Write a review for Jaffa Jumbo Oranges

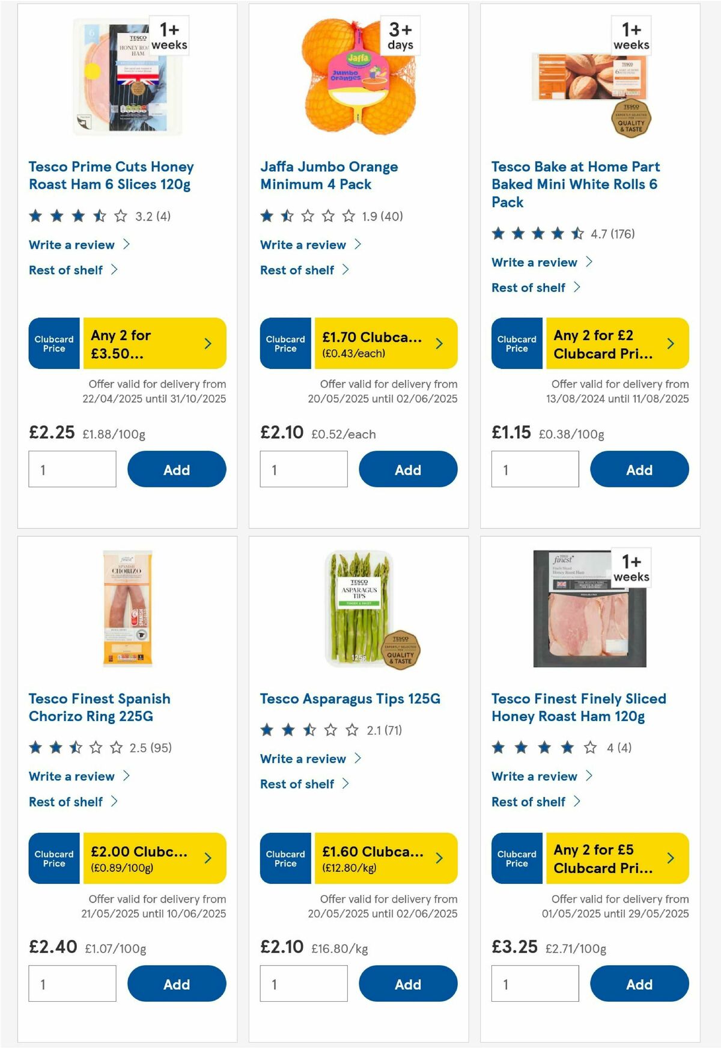(x=302, y=245)
